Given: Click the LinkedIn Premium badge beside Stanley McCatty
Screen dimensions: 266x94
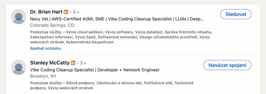Looking at the screenshot, I should (x=73, y=63).
